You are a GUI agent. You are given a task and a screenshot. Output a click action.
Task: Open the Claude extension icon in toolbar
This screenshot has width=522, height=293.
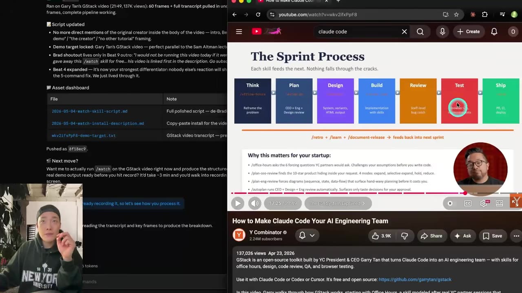coord(473,15)
